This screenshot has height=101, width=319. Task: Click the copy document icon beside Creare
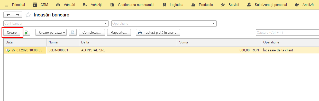tap(26, 32)
